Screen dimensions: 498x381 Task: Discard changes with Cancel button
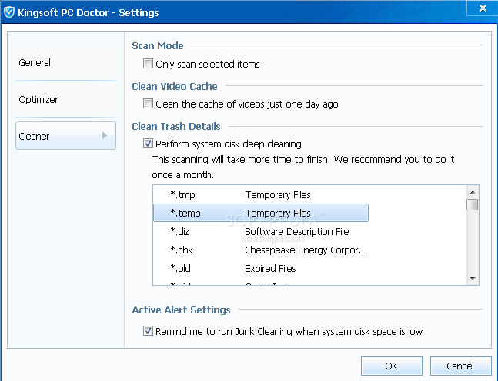pyautogui.click(x=460, y=366)
